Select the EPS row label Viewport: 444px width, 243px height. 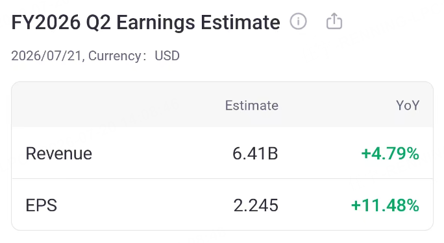(42, 205)
